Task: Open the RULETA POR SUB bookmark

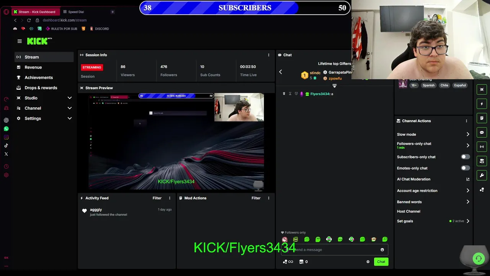Action: coord(62,29)
